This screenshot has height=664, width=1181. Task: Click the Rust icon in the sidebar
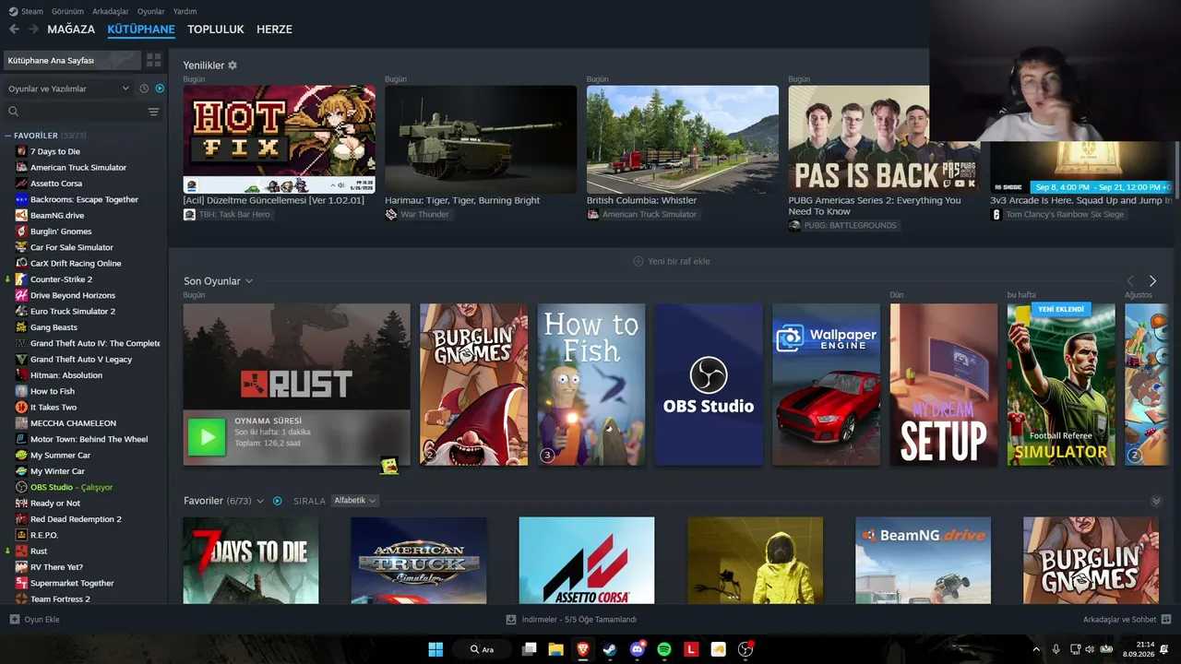(21, 551)
